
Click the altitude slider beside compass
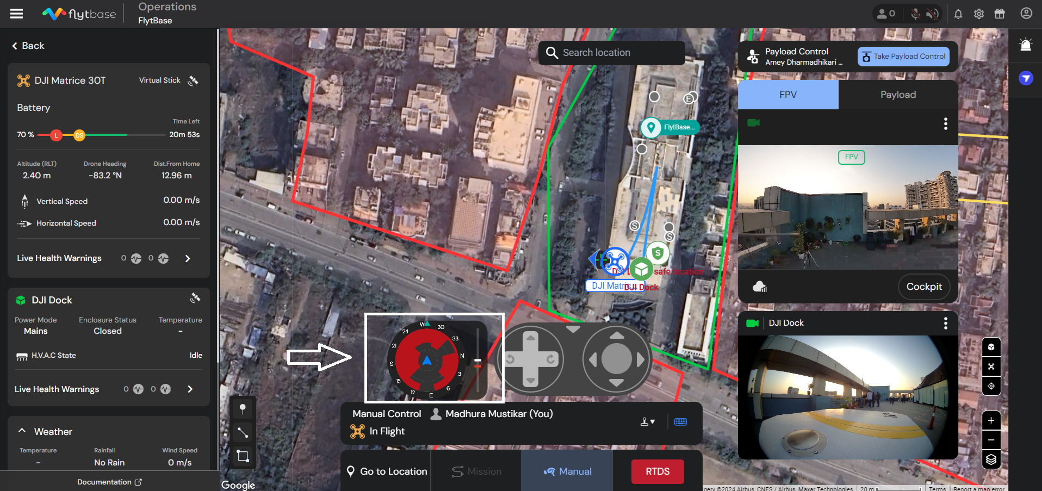pos(477,361)
